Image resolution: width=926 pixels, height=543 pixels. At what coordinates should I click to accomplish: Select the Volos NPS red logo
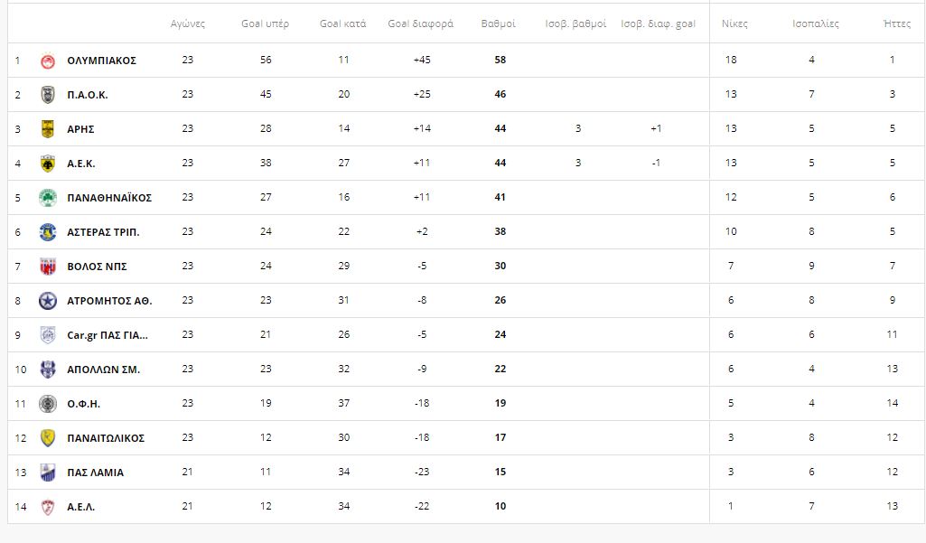[x=48, y=267]
